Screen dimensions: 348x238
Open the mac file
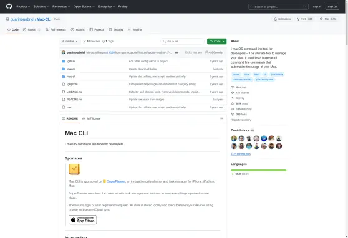pyautogui.click(x=69, y=107)
